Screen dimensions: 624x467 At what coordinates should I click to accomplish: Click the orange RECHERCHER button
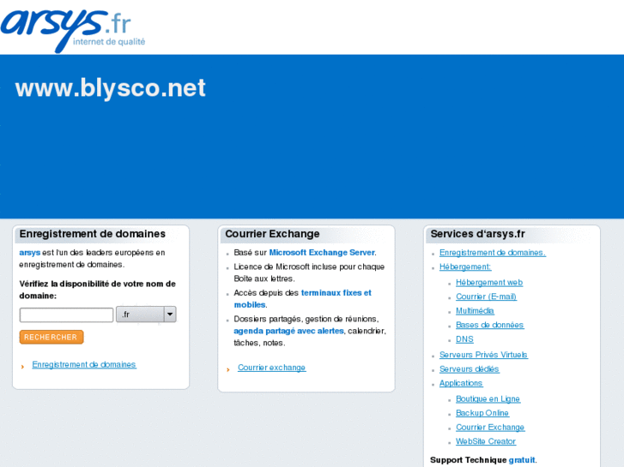pos(51,337)
